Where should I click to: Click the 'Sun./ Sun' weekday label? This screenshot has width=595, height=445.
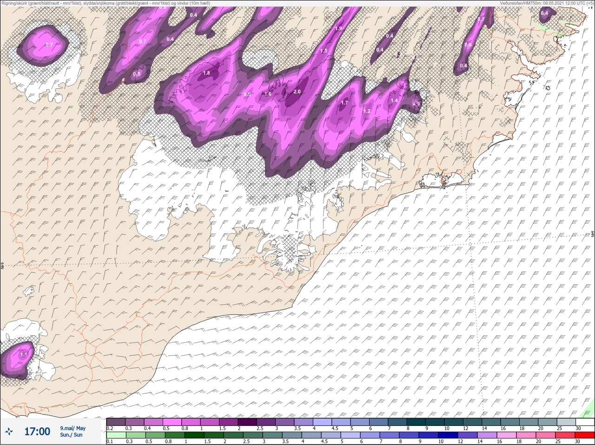tap(71, 435)
